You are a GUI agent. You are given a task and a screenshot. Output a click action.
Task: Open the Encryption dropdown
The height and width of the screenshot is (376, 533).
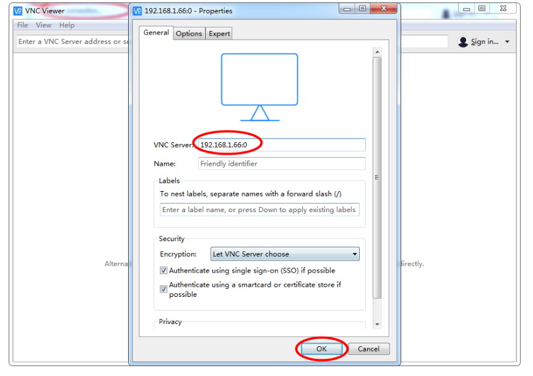285,254
